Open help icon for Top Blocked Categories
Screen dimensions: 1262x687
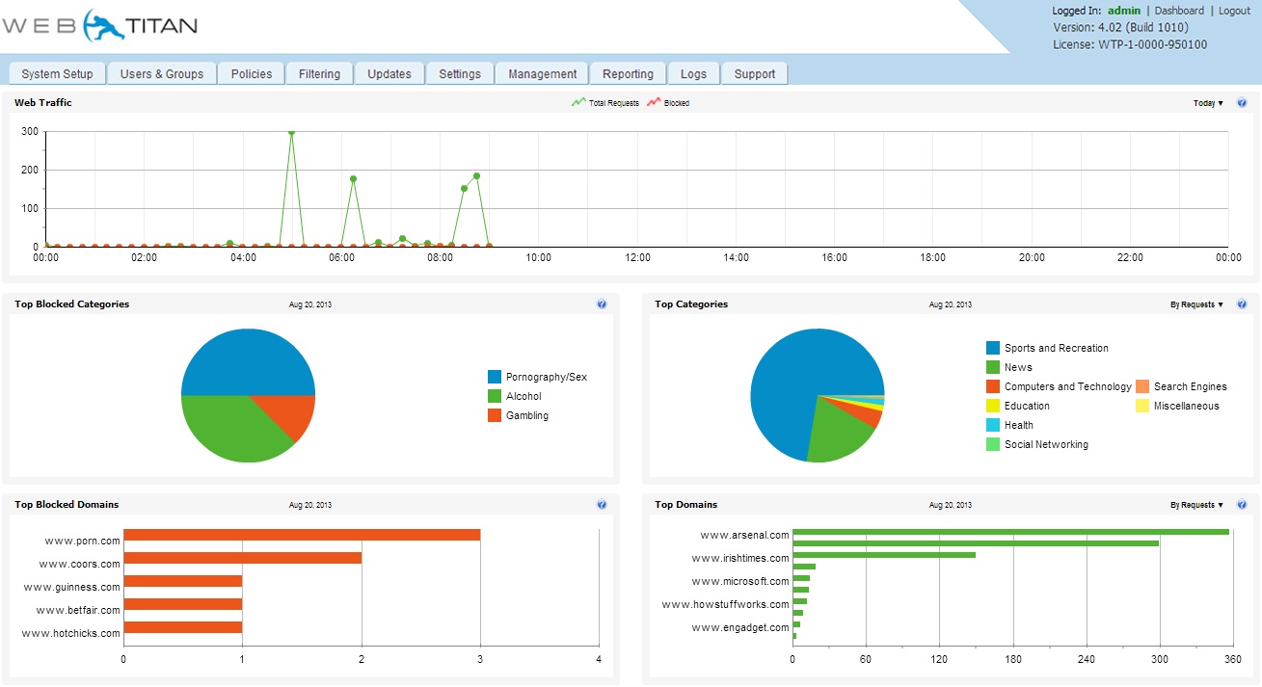pos(602,304)
